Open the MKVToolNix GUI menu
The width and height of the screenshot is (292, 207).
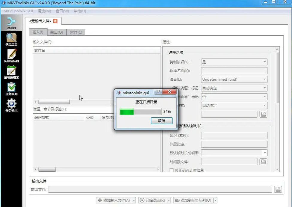pyautogui.click(x=18, y=11)
